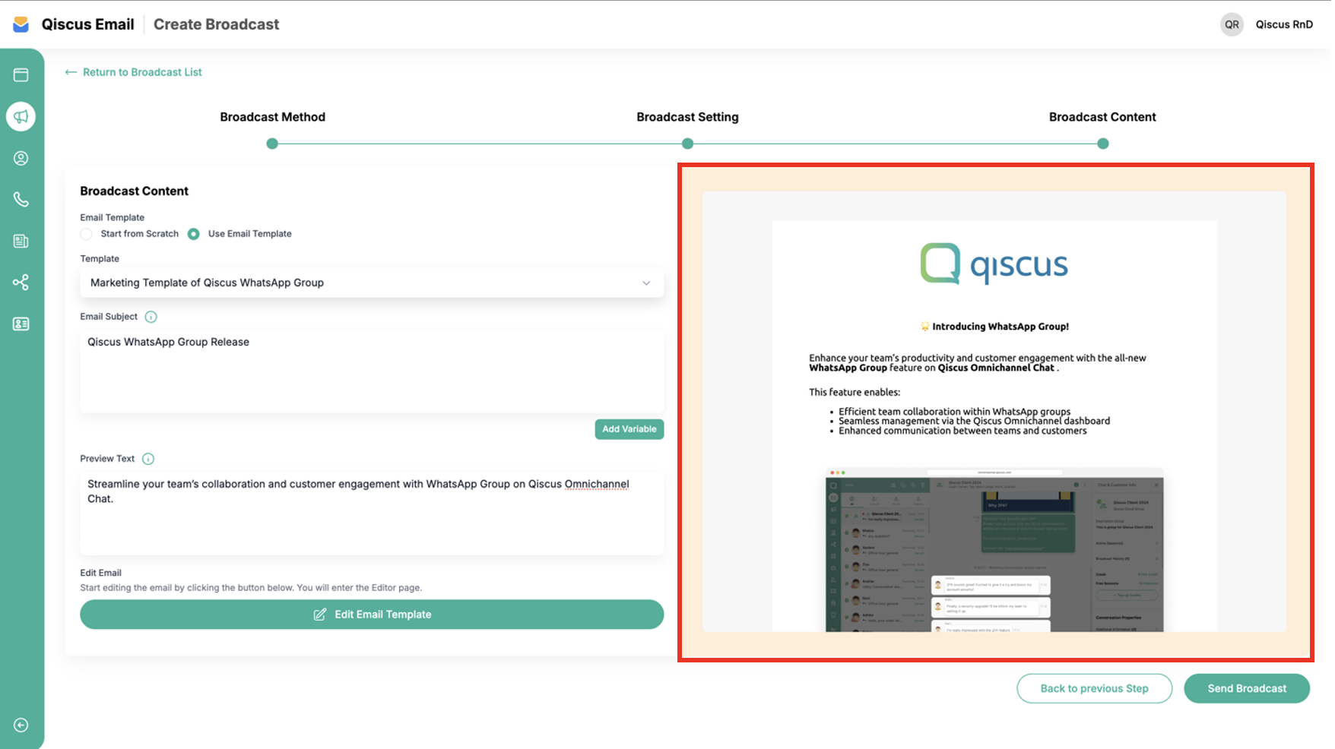Click the Email Subject info icon

coord(151,317)
